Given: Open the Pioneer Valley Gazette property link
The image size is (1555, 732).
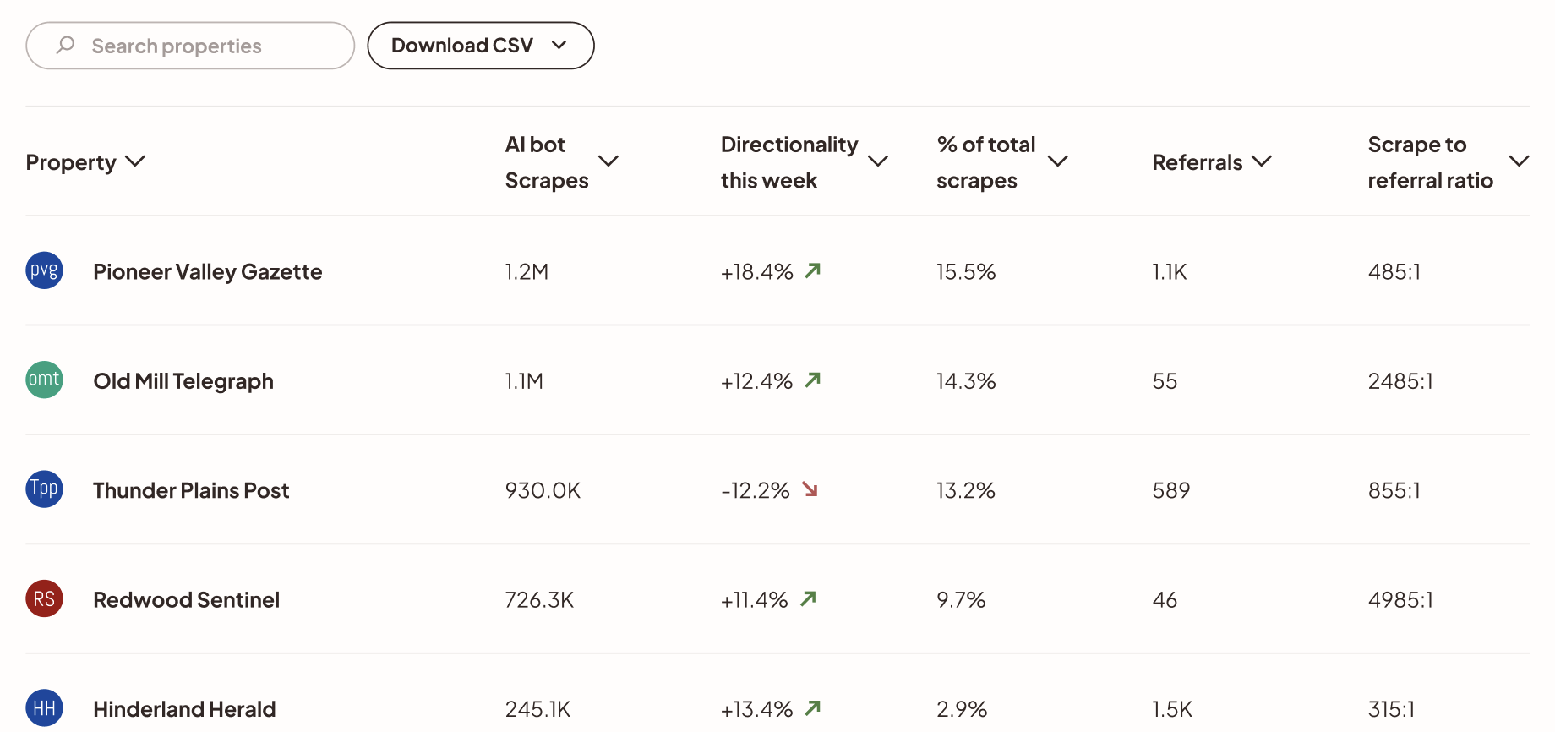Looking at the screenshot, I should tap(207, 271).
